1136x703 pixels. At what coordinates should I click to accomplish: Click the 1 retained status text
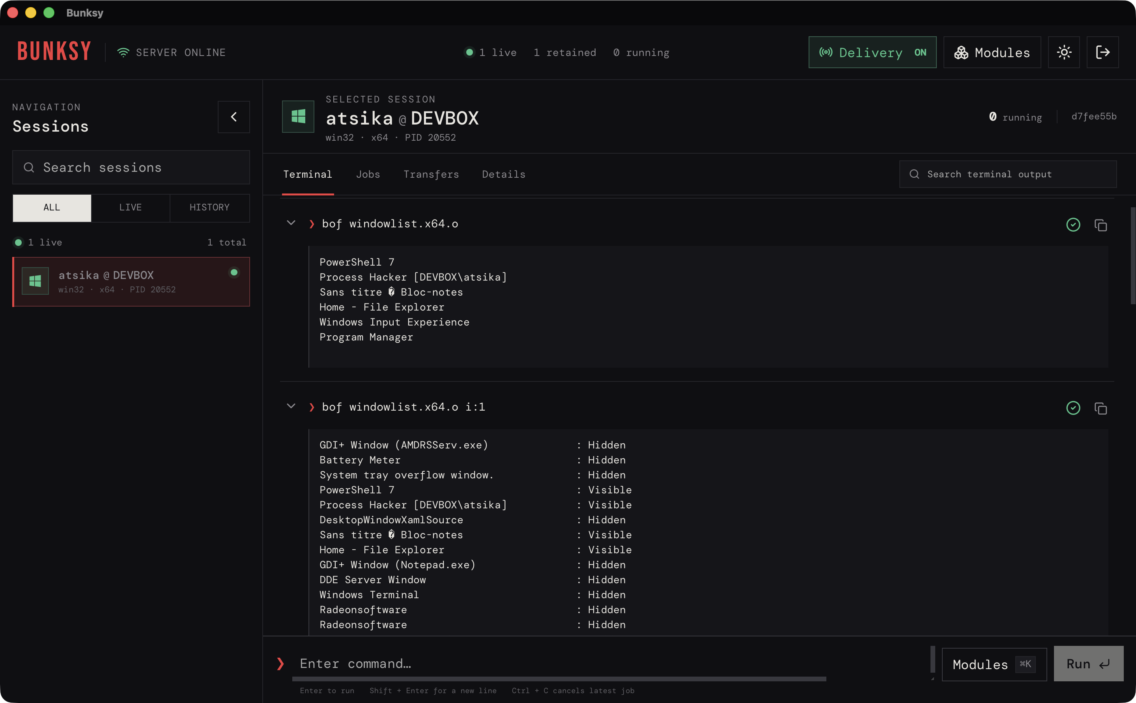[564, 52]
